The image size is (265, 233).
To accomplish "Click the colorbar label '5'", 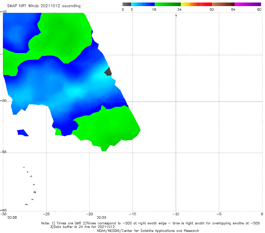I will 132,9.
